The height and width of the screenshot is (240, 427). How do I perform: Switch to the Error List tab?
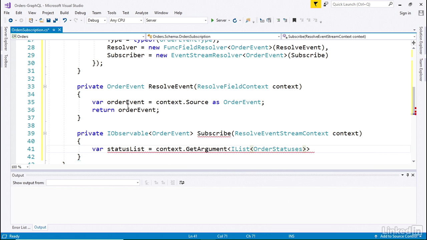[21, 227]
